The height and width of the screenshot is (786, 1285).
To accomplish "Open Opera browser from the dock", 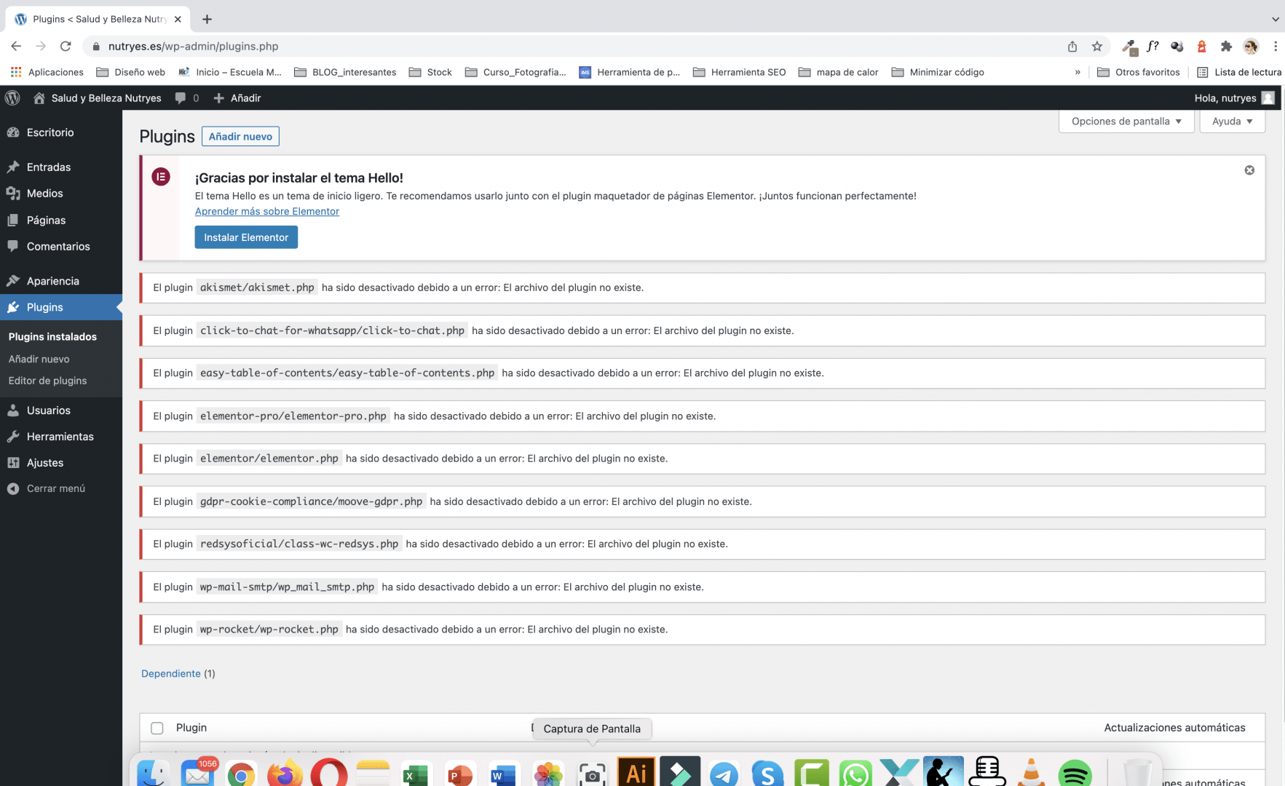I will point(329,773).
